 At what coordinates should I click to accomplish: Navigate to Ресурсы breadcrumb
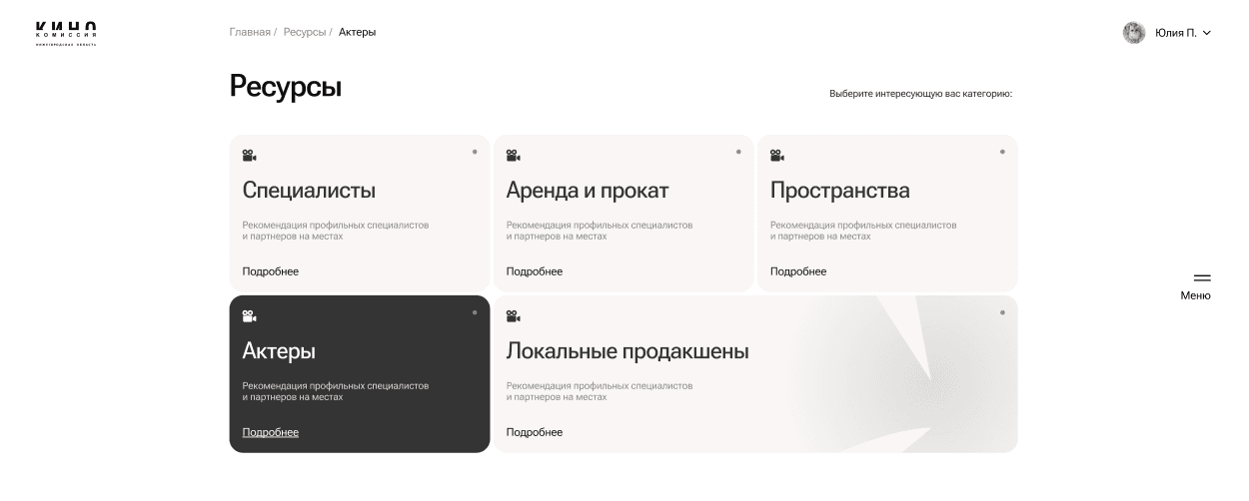click(304, 33)
